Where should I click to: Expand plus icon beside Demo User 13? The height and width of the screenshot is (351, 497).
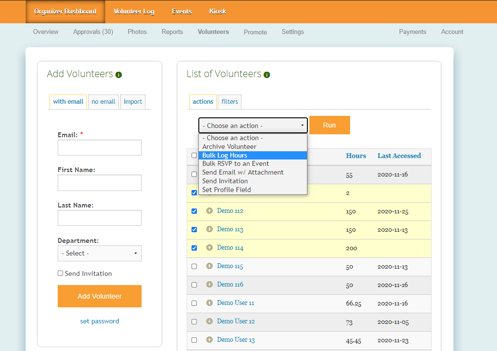click(x=209, y=340)
